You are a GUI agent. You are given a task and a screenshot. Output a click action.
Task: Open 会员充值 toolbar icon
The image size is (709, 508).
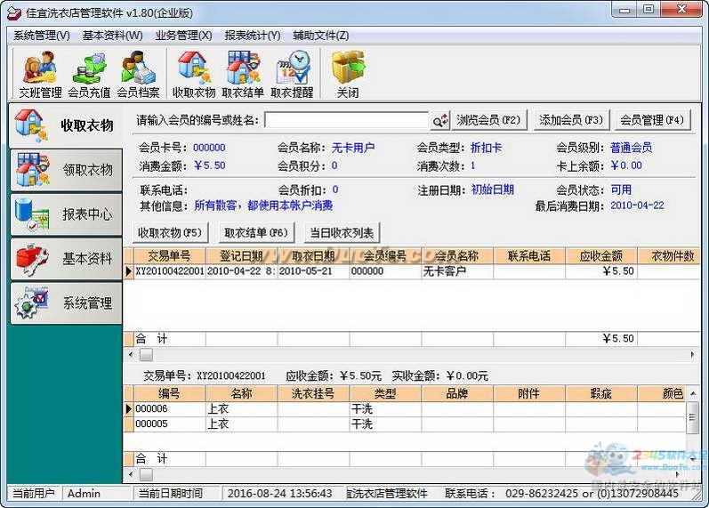pos(89,75)
